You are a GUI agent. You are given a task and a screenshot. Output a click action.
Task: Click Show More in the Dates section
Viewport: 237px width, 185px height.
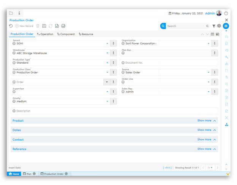pos(204,130)
